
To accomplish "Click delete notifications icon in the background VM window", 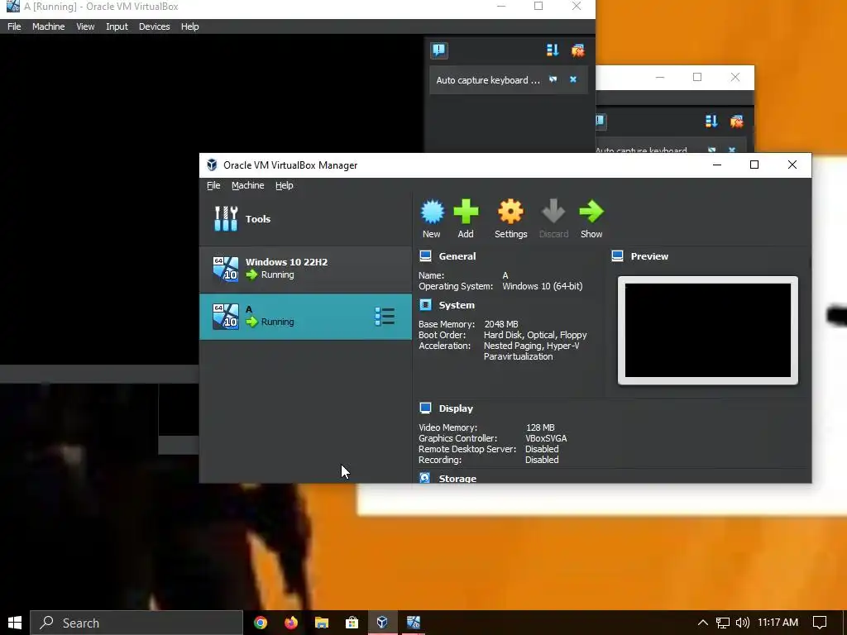I will tap(736, 121).
